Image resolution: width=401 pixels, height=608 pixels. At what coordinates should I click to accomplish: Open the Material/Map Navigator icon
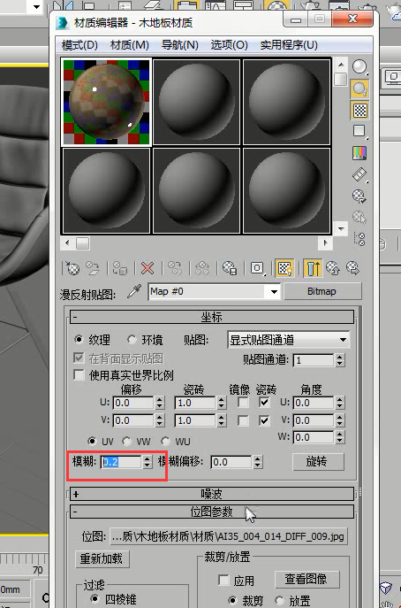(359, 239)
